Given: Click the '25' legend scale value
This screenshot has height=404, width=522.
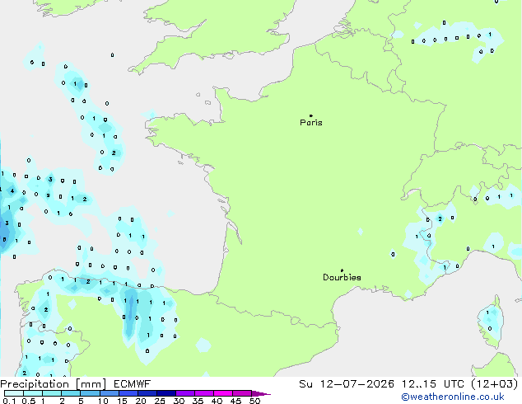Looking at the screenshot, I should tap(160, 401).
